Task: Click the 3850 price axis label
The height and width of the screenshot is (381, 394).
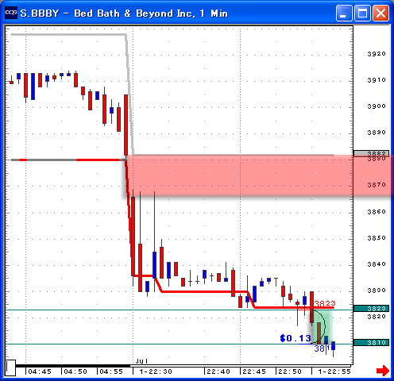Action: pos(377,238)
